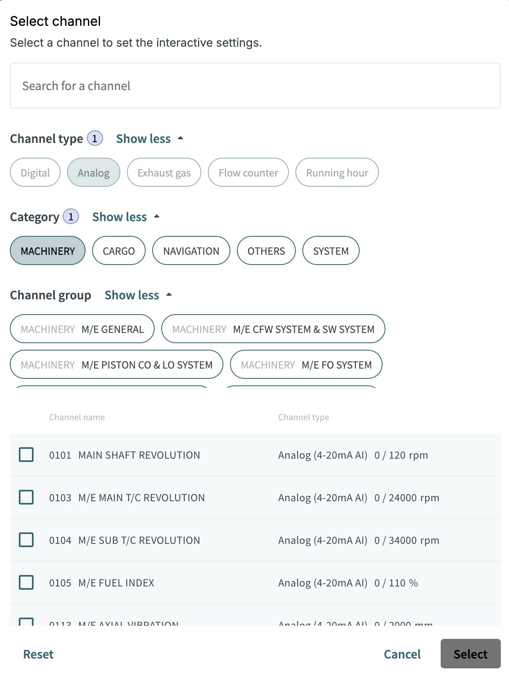Click the M/E MAIN T/C REVOLUTION channel name

(x=142, y=498)
